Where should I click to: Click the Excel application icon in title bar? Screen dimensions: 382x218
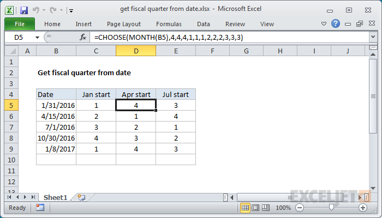tap(9, 10)
